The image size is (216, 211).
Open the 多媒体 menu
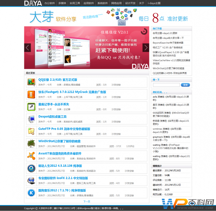pos(62,3)
